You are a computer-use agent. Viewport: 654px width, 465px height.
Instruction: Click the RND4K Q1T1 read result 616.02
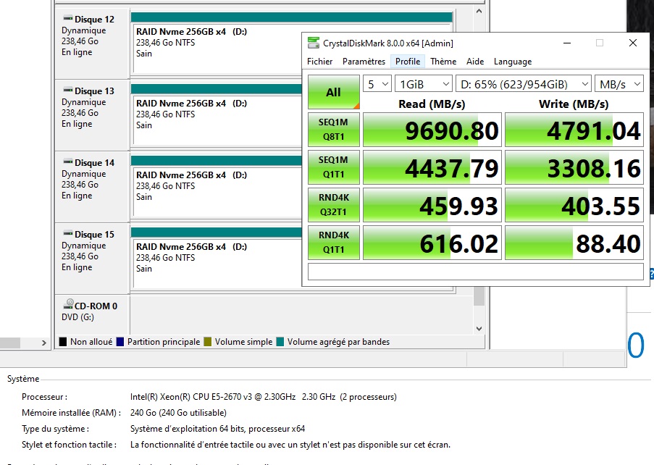tap(432, 243)
